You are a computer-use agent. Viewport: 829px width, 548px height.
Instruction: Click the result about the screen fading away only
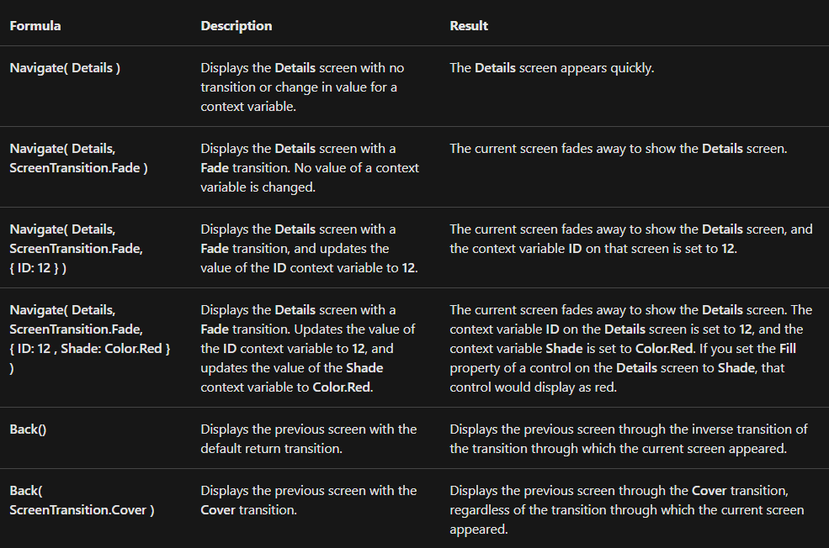click(x=618, y=148)
